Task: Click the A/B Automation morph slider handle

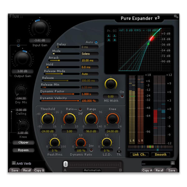Action: click(65, 164)
